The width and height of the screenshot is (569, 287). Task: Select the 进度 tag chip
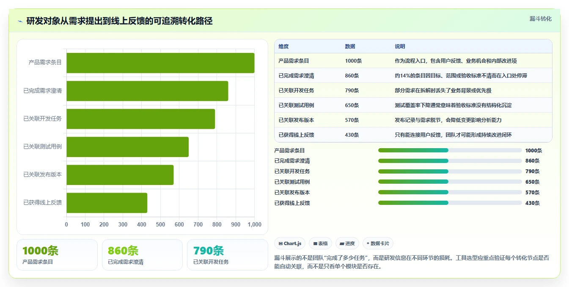coord(347,243)
